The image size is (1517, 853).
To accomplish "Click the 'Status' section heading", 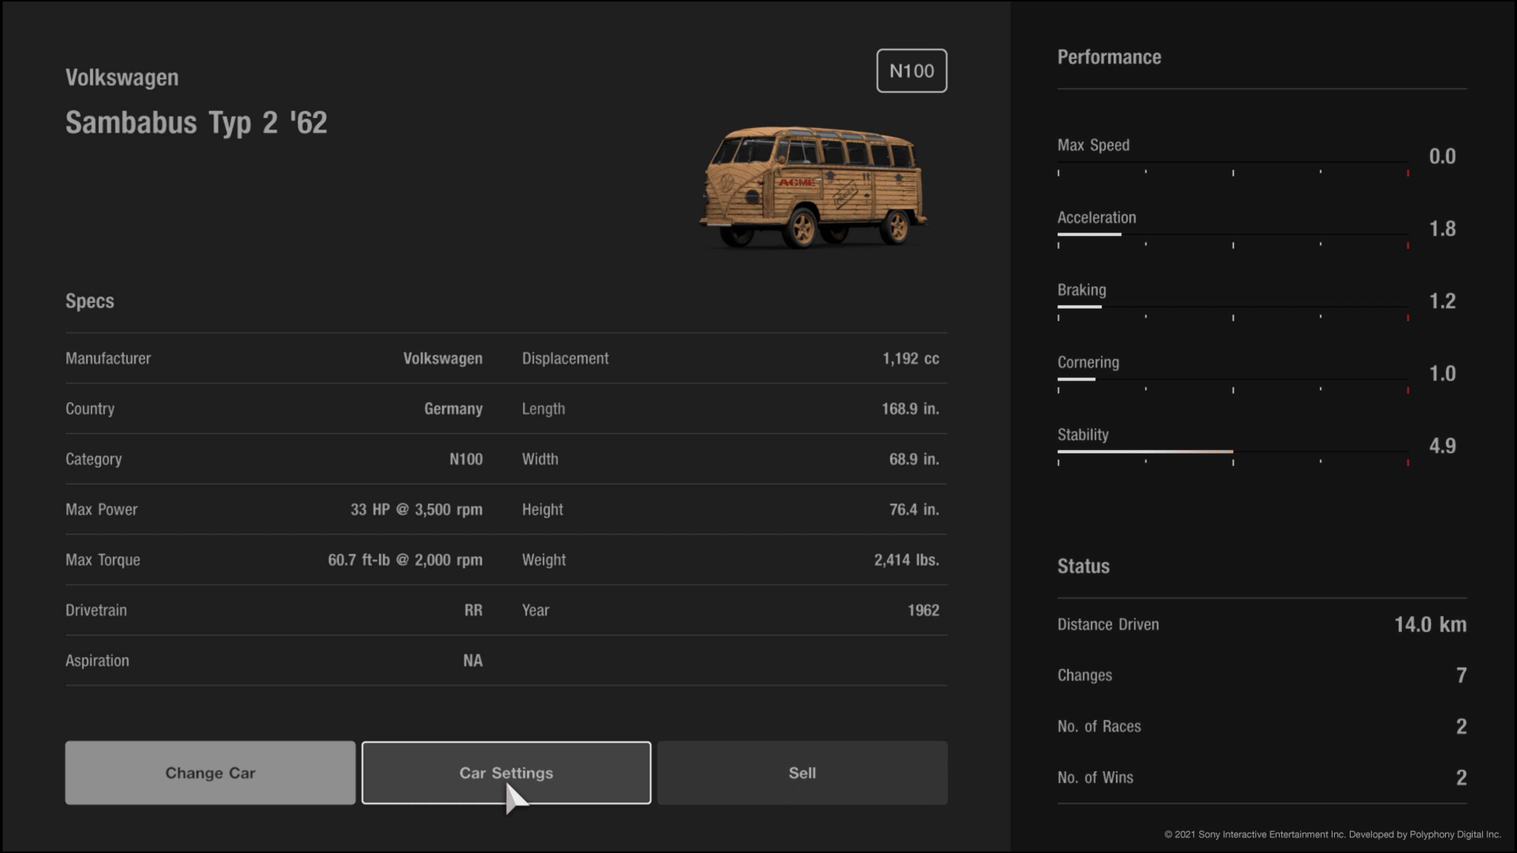I will click(x=1084, y=566).
